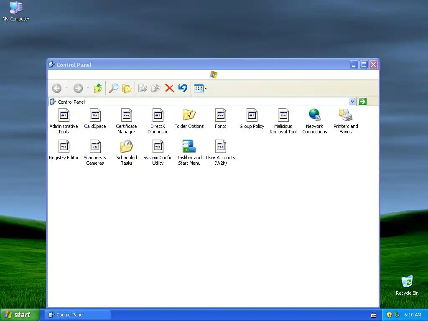Maximize the Control Panel window
This screenshot has height=321, width=428.
[364, 65]
